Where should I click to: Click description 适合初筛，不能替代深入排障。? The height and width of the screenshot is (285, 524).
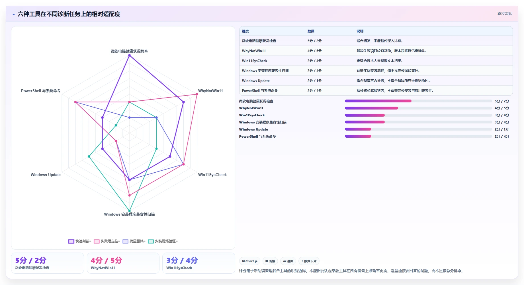point(380,41)
